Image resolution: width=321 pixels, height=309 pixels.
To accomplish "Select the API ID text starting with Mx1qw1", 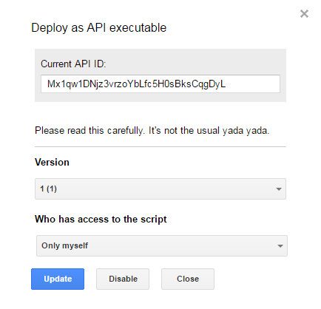I will pyautogui.click(x=136, y=84).
